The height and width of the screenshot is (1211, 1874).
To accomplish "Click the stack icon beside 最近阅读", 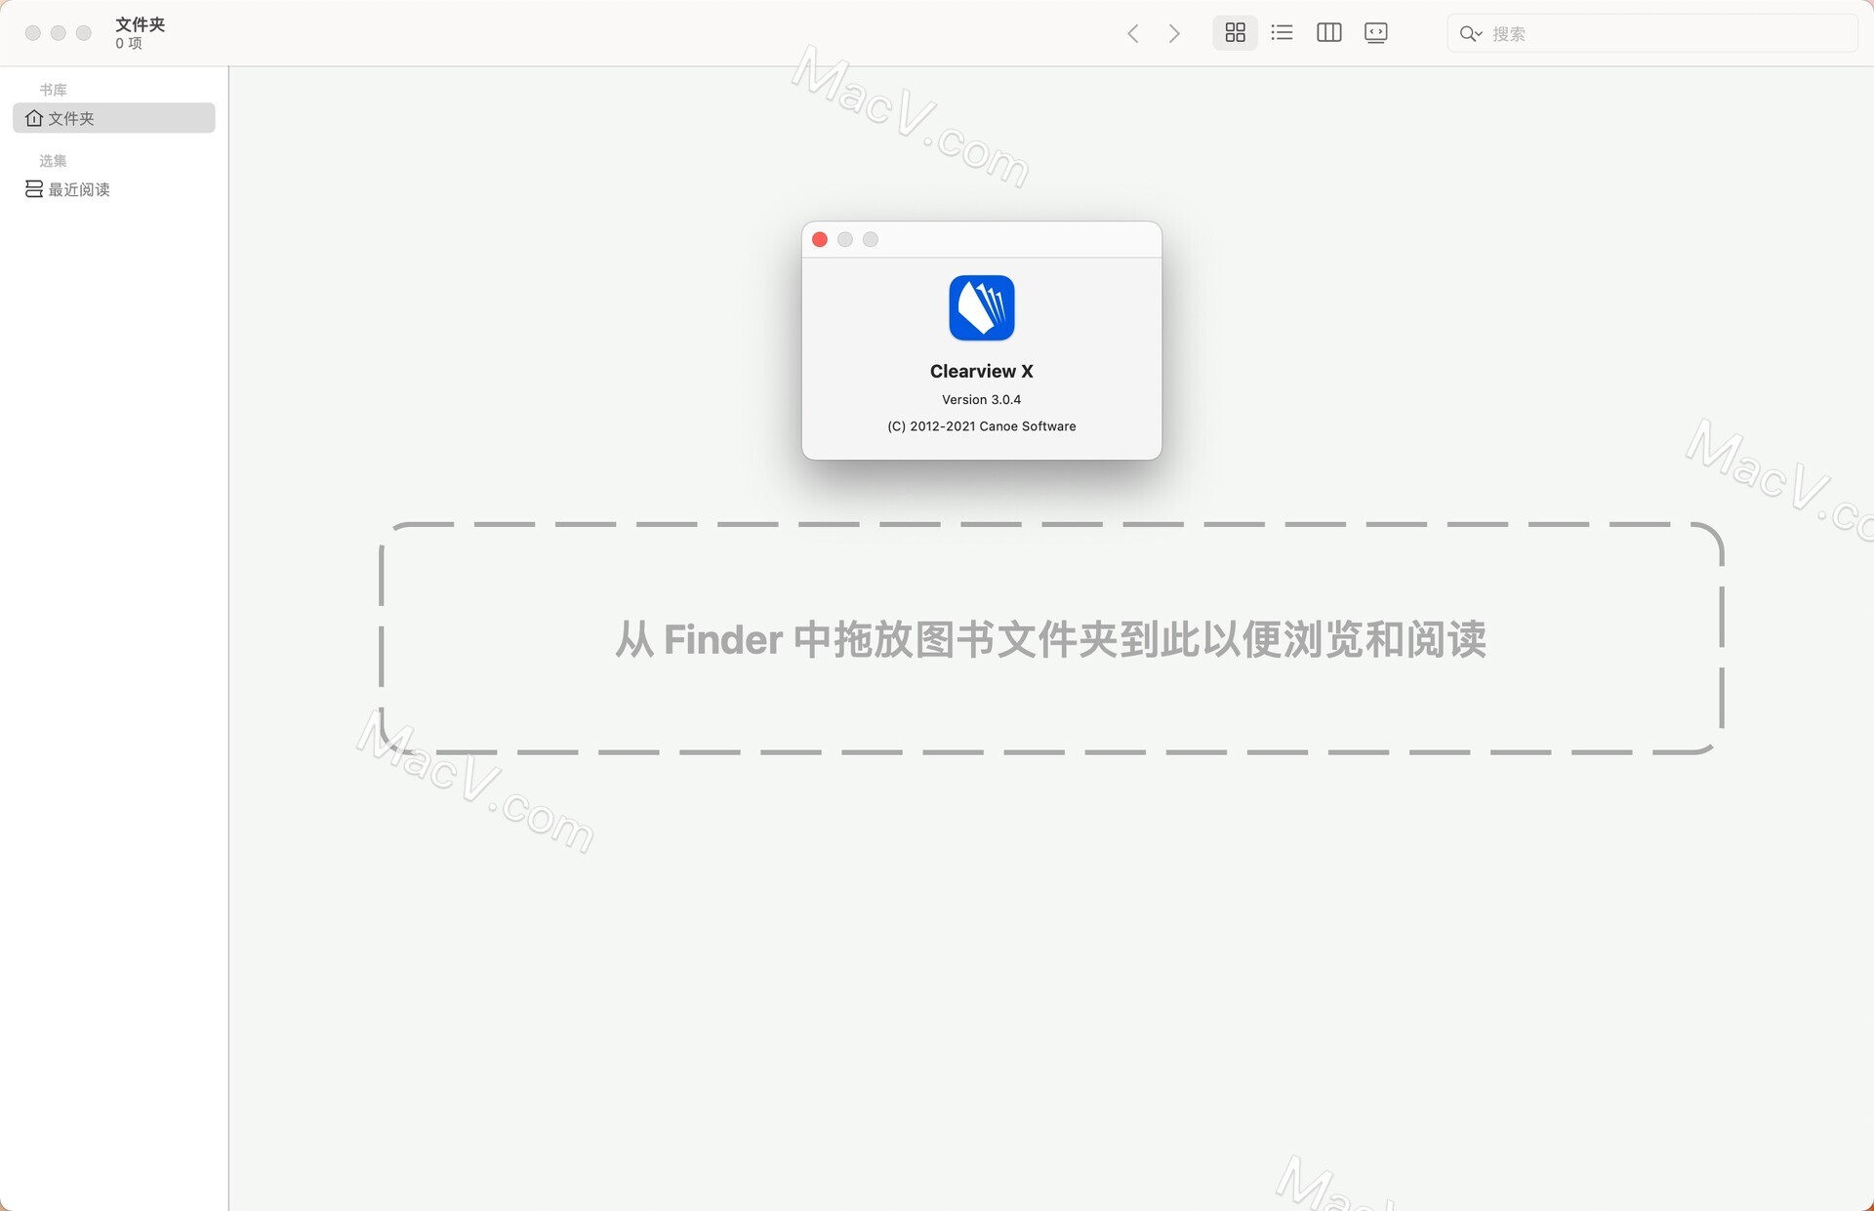I will [x=34, y=189].
